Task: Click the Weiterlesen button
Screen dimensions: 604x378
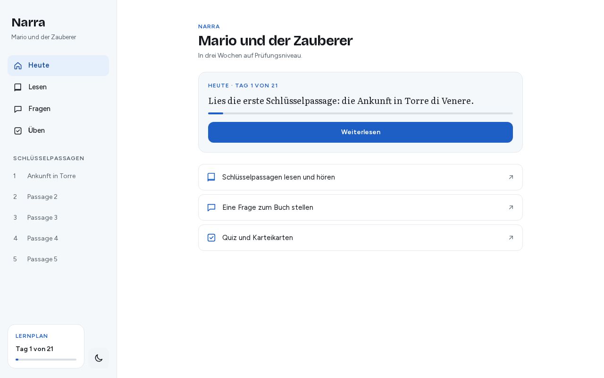Action: pos(361,132)
